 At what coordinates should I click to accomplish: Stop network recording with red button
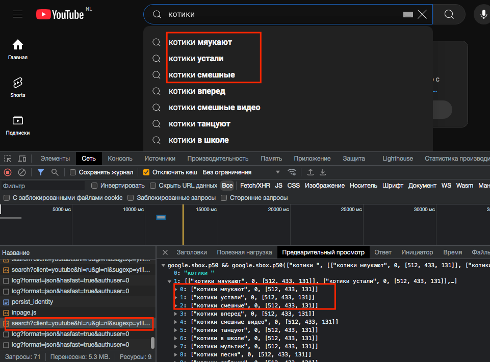[8, 172]
